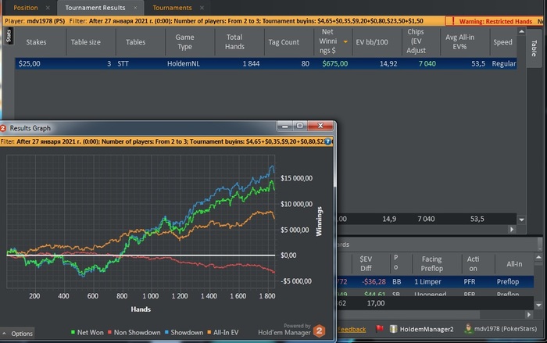Toggle Net Winnings sort arrow
Viewport: 547px width, 343px height.
pos(345,42)
